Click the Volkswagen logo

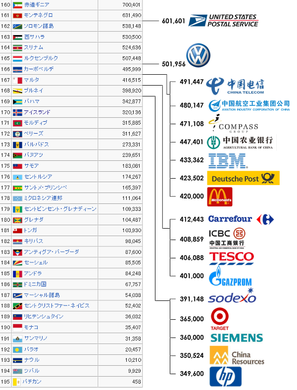point(198,55)
